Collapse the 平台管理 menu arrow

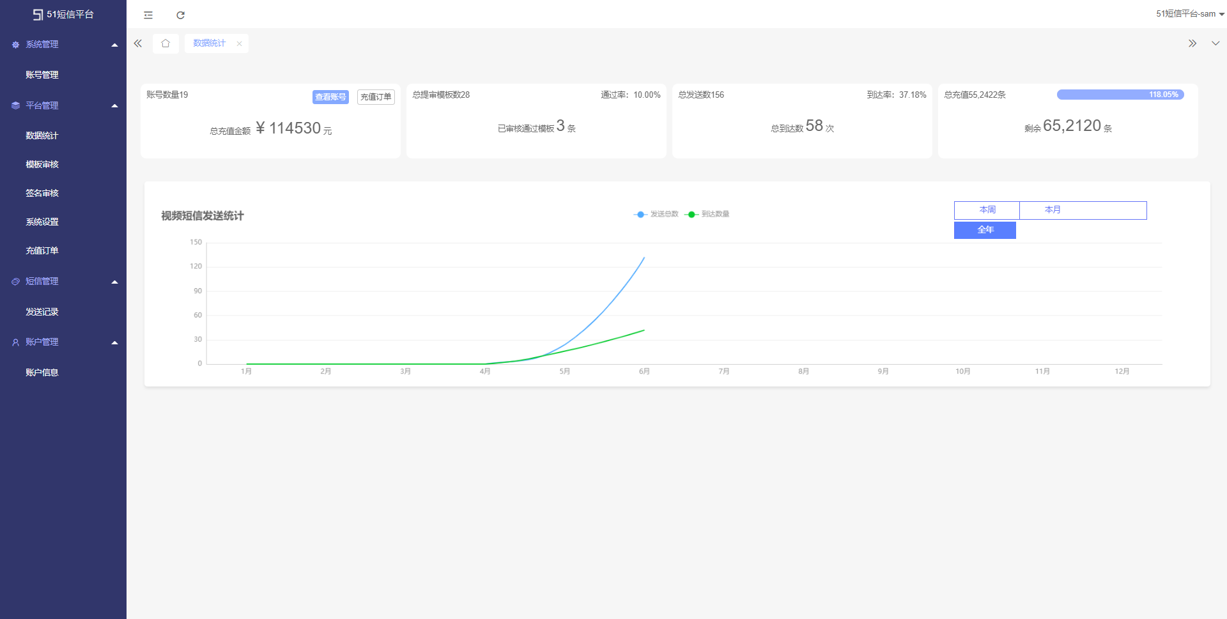[x=115, y=105]
